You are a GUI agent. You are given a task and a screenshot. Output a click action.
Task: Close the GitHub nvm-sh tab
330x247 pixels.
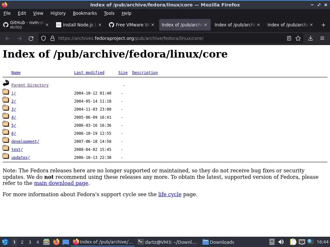pyautogui.click(x=47, y=25)
